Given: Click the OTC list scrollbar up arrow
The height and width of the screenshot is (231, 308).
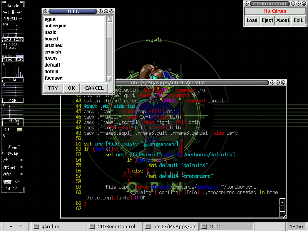Looking at the screenshot, I should pos(109,19).
